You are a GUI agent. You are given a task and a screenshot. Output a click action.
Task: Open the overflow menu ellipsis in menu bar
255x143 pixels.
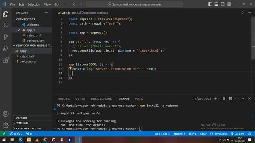[x=65, y=4]
